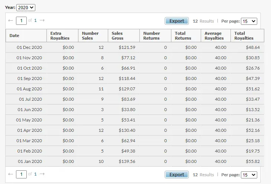Click the bottom total pages link '1'
The height and width of the screenshot is (184, 271).
pyautogui.click(x=35, y=174)
